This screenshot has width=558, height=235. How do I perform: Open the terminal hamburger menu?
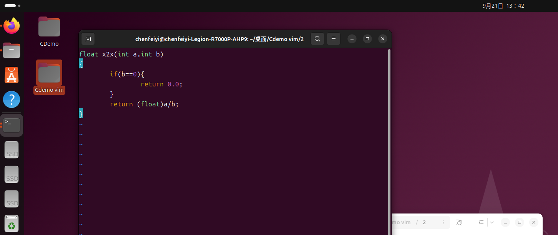(334, 39)
